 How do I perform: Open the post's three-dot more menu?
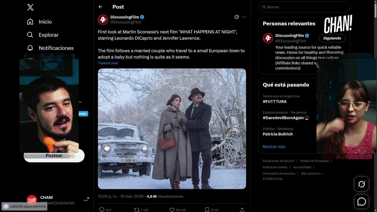[244, 17]
